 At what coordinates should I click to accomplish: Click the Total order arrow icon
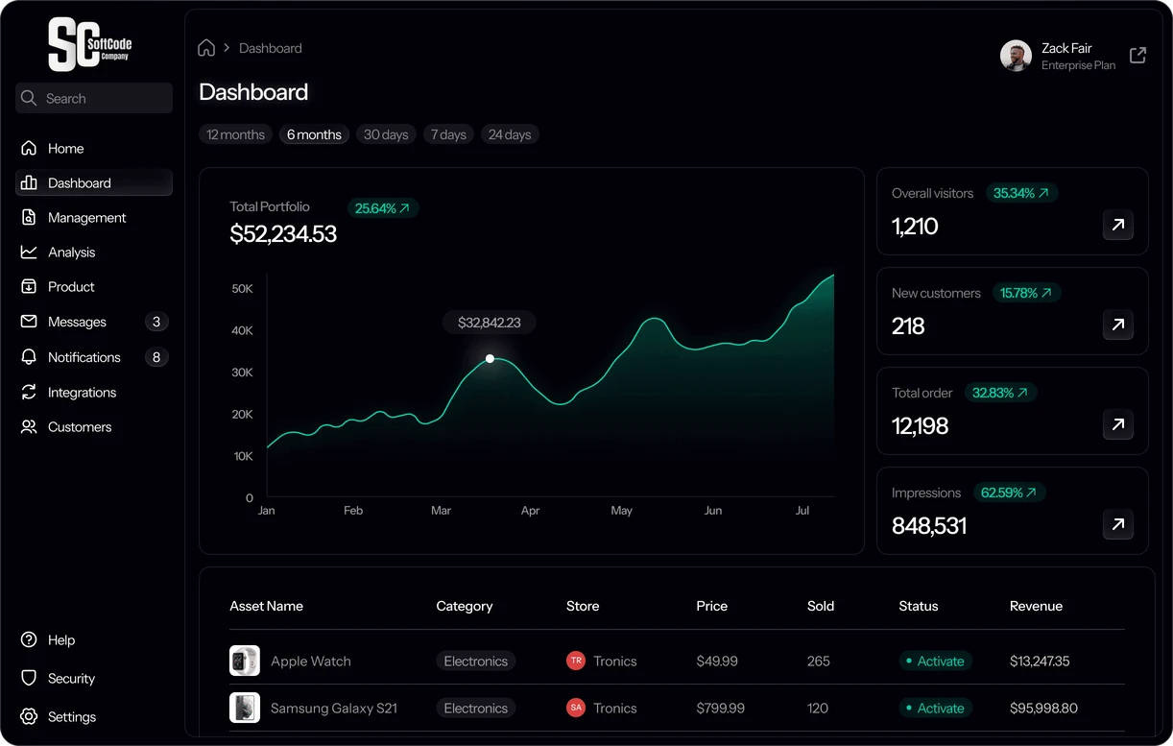[x=1117, y=425]
